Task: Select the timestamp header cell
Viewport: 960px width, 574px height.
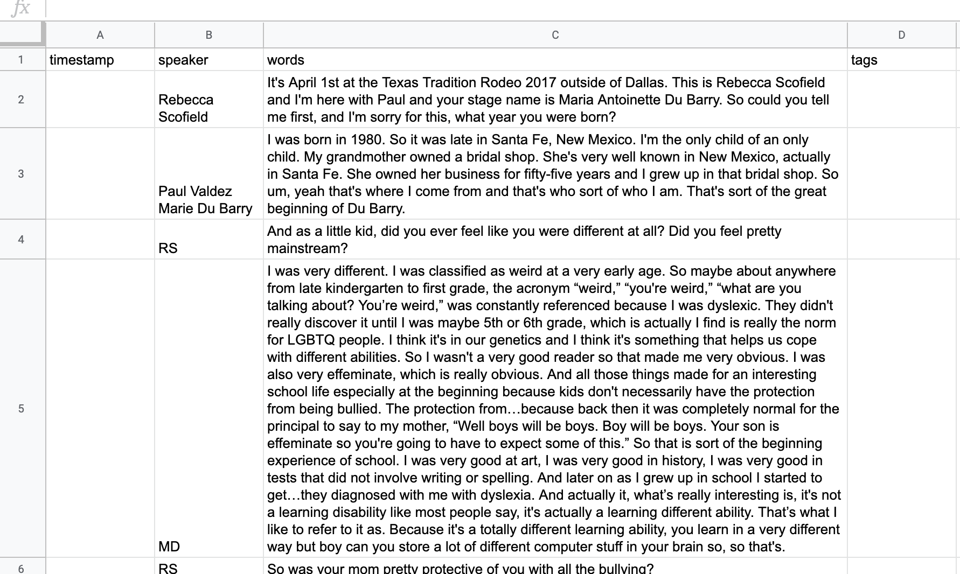Action: (100, 60)
